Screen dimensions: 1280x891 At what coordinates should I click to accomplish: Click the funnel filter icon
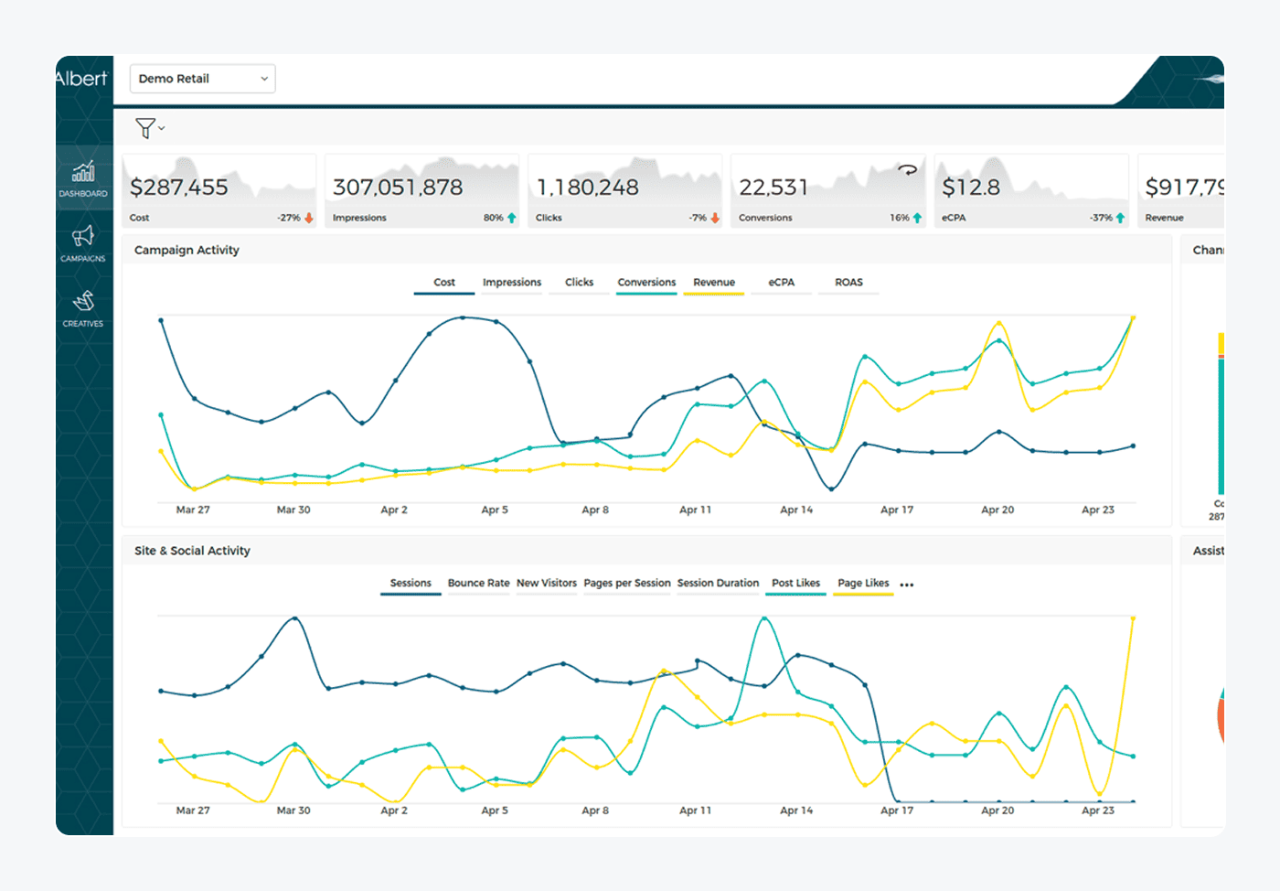tap(144, 128)
